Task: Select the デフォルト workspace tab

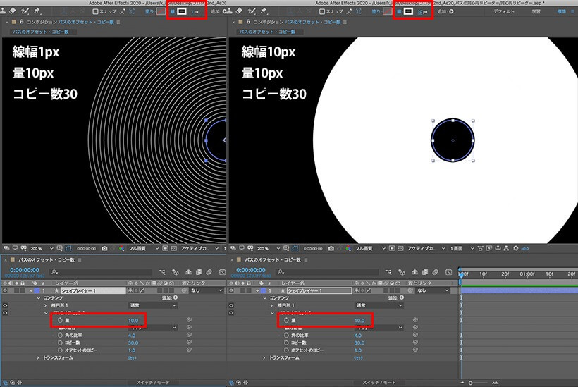Action: [503, 11]
